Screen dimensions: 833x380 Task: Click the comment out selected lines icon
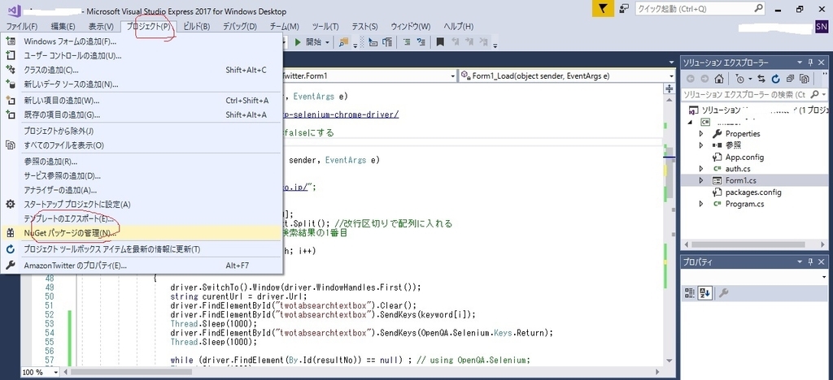pos(407,42)
